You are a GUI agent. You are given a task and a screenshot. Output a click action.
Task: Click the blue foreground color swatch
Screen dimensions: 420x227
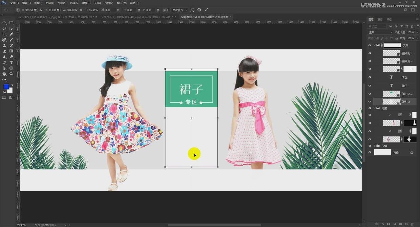[x=6, y=87]
